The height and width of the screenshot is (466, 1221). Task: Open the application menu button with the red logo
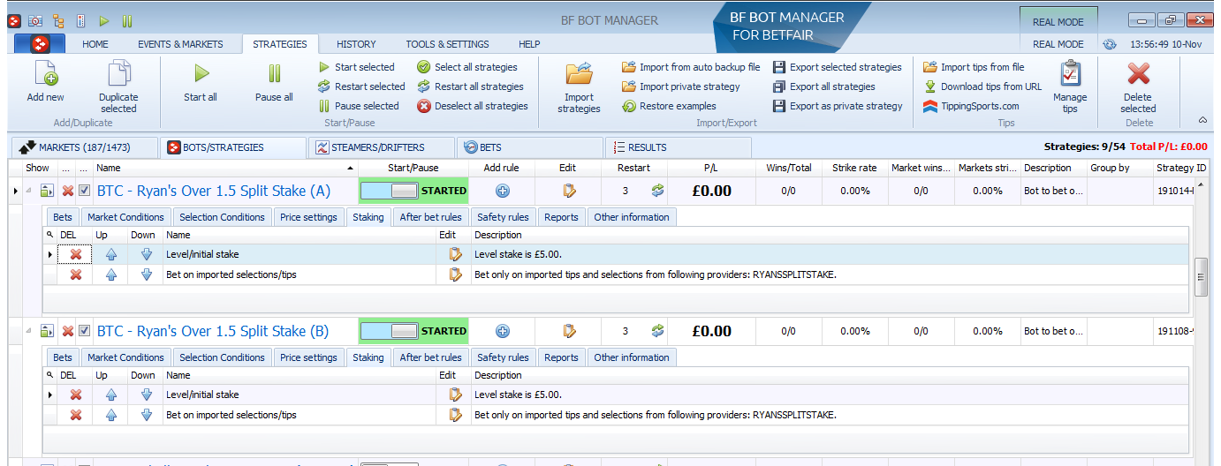tap(41, 44)
